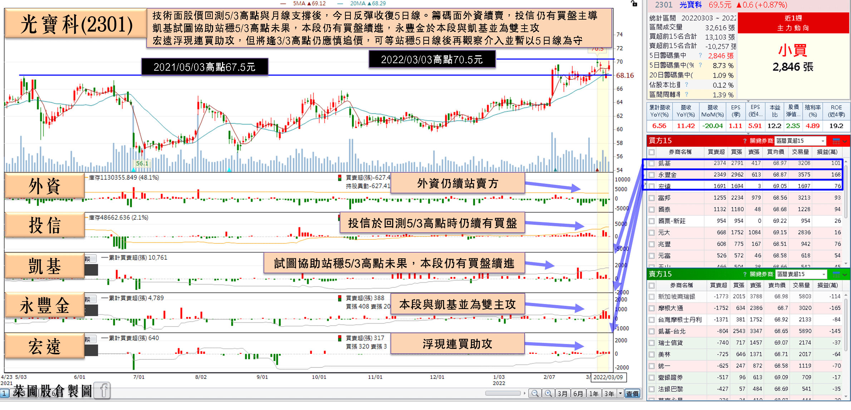Image resolution: width=851 pixels, height=410 pixels.
Task: Check the 新加坡商瑞銀 seller row checkbox
Action: [x=652, y=297]
